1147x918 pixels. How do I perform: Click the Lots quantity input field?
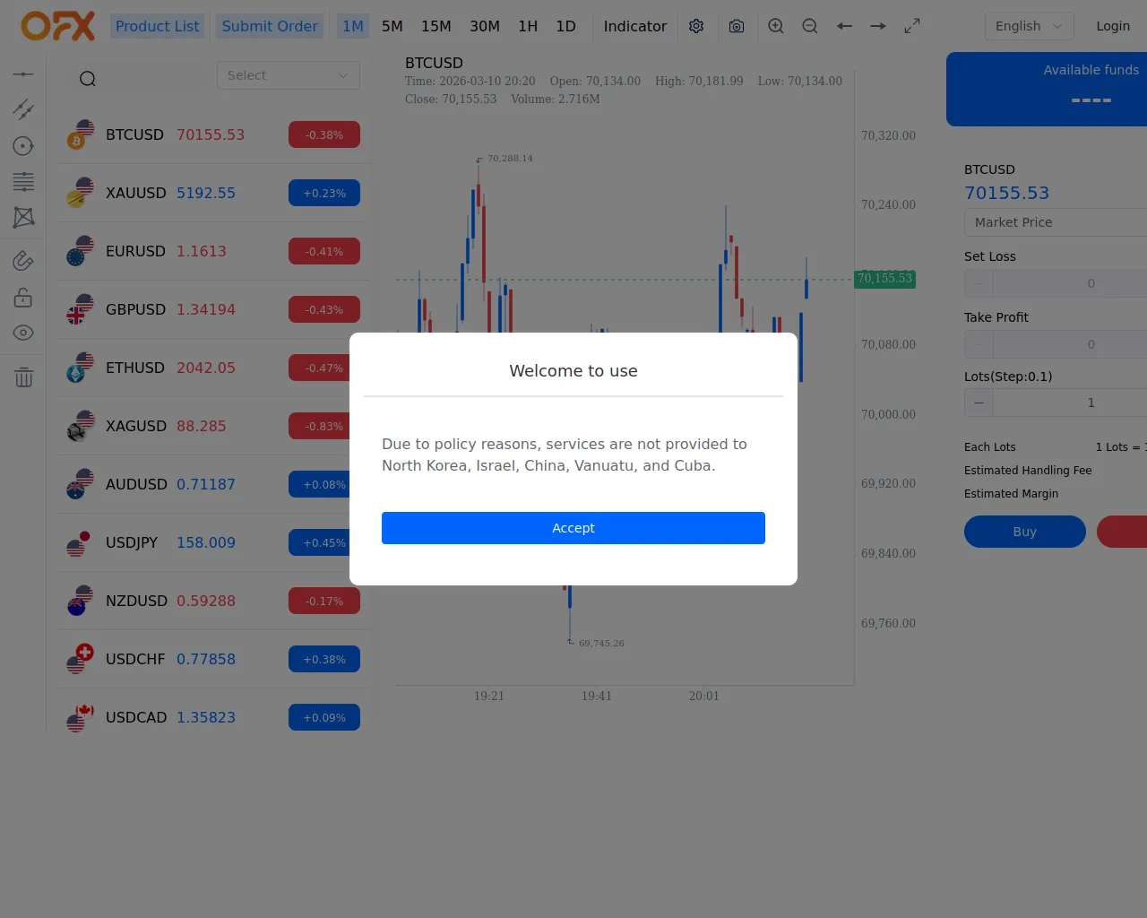[1070, 403]
